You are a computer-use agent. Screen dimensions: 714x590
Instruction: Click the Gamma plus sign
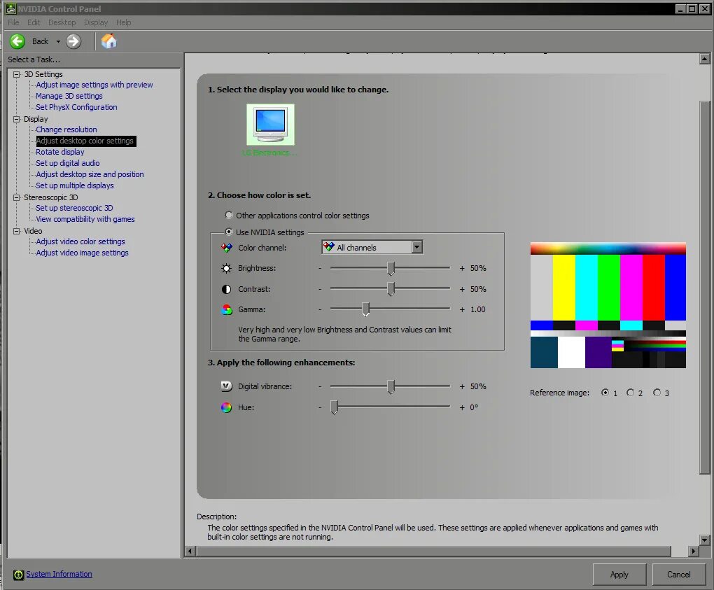tap(462, 309)
